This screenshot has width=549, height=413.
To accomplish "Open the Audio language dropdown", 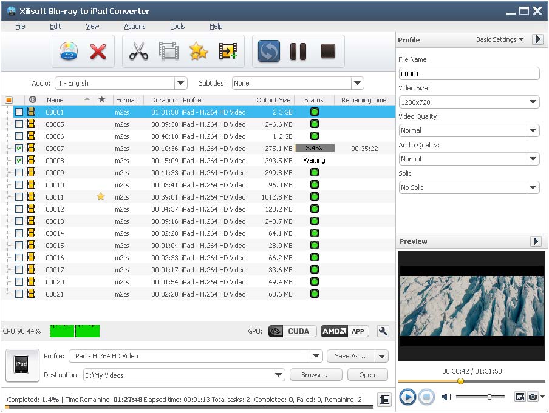I will (180, 83).
